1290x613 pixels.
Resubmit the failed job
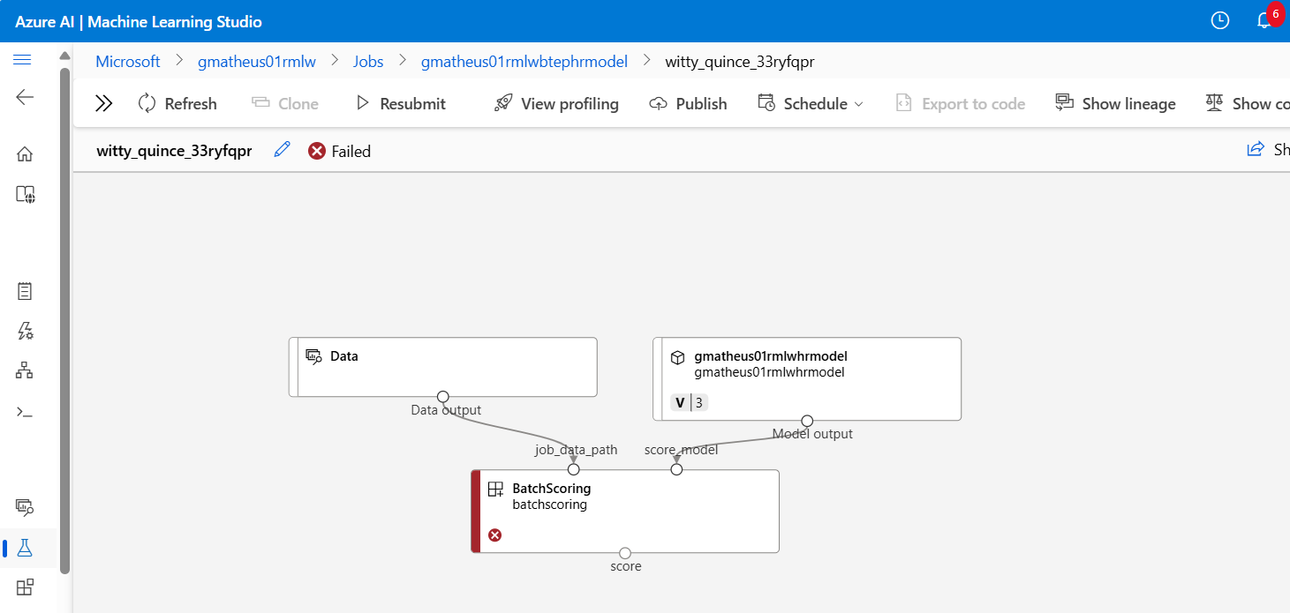coord(401,104)
